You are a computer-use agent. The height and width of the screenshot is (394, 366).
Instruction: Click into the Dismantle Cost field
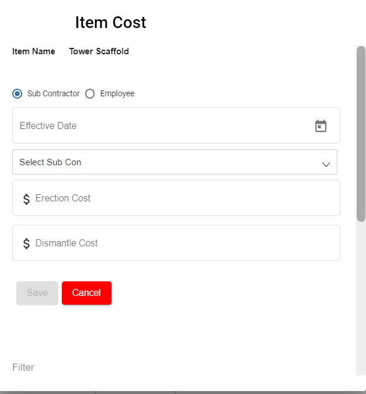tap(181, 243)
